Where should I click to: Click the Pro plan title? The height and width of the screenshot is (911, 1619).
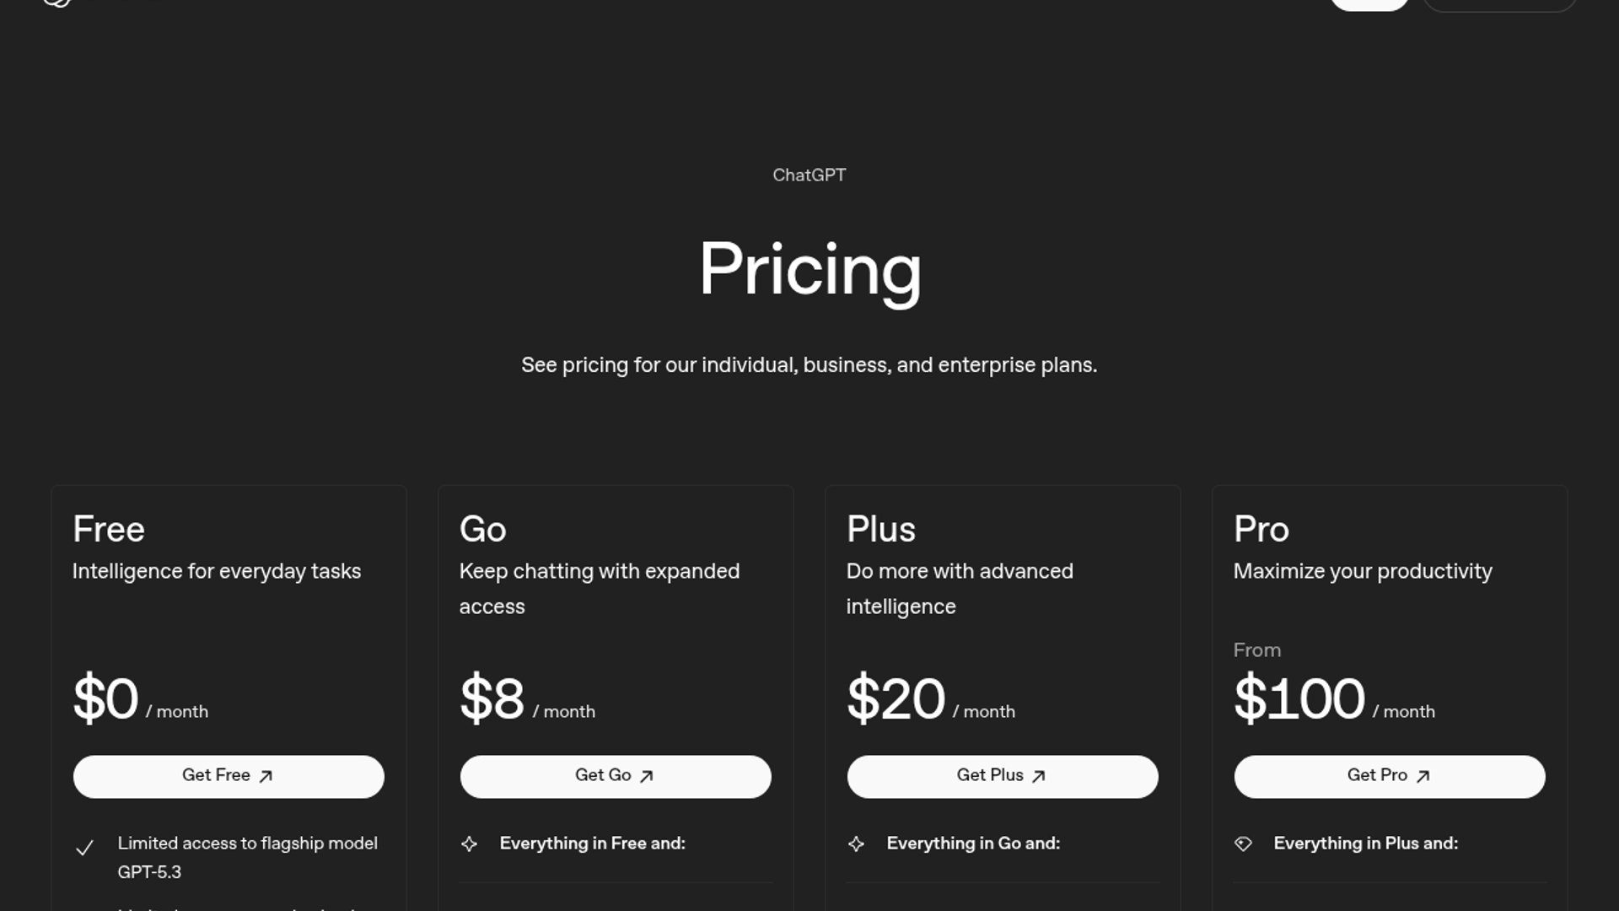[1261, 530]
